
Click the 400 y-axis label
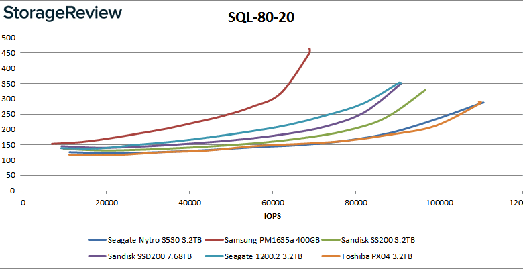8,68
